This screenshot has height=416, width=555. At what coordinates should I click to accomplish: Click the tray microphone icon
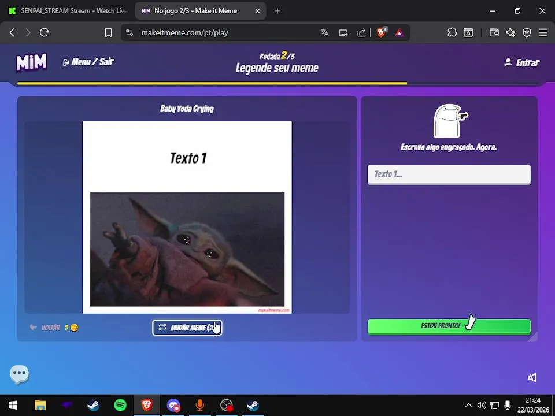click(x=508, y=406)
